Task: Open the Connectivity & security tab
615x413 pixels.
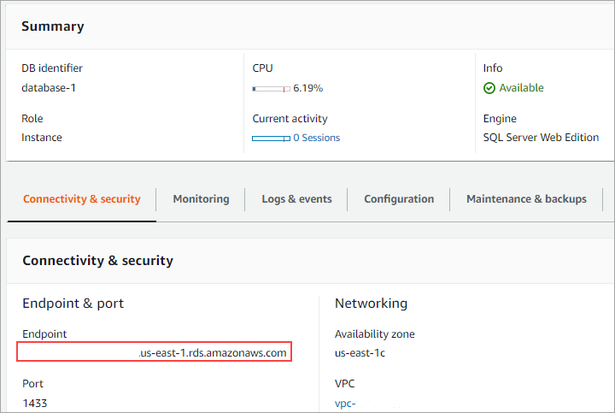Action: coord(82,199)
